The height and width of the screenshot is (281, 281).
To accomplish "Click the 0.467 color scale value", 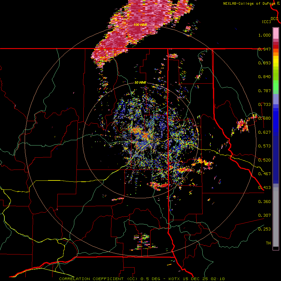I will [264, 174].
